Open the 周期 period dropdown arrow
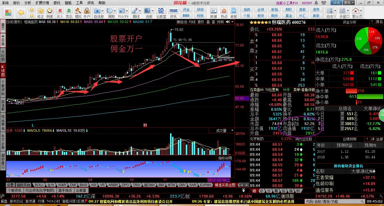 click(x=115, y=11)
